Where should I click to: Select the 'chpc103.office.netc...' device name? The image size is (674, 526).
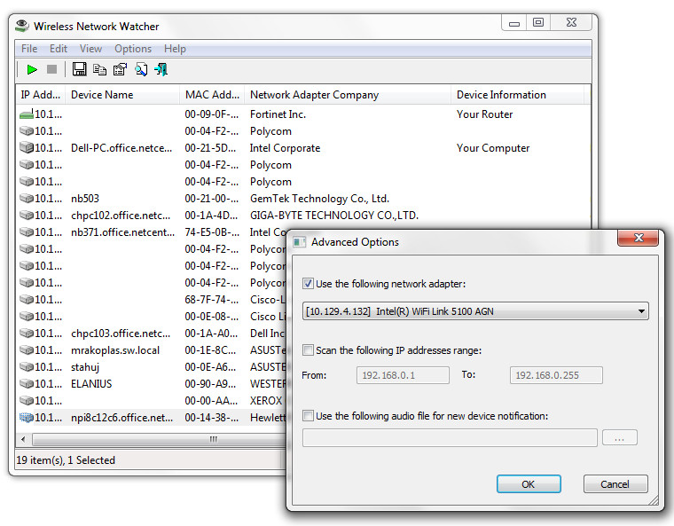point(121,334)
